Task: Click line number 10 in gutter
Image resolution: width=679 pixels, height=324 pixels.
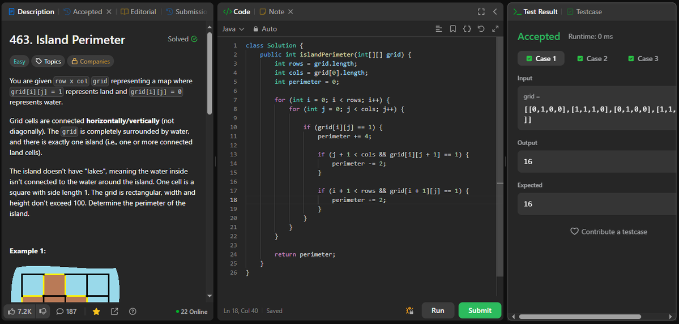Action: click(x=233, y=127)
